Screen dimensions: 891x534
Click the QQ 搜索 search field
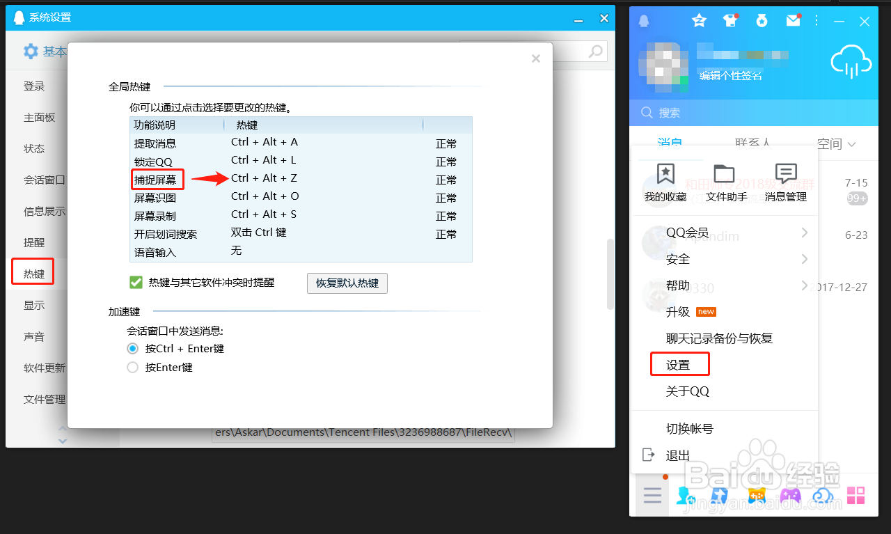tap(754, 112)
